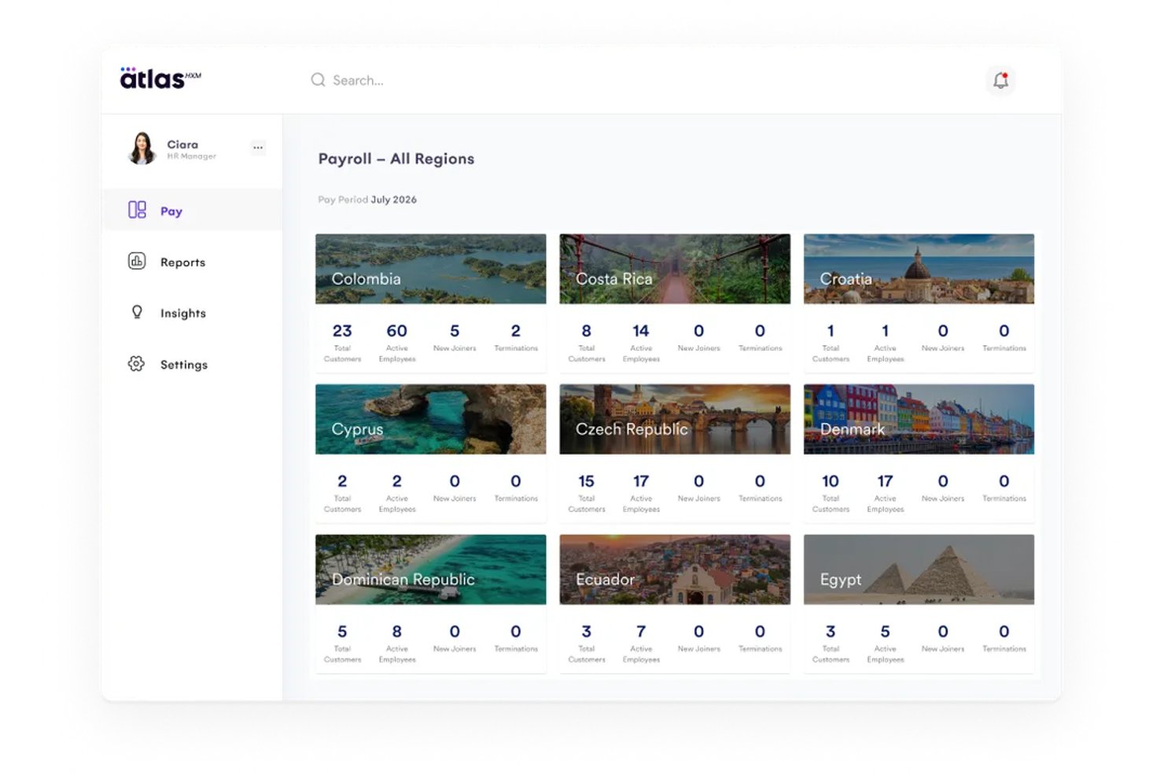1164x776 pixels.
Task: Click Ciara's profile avatar
Action: (142, 148)
